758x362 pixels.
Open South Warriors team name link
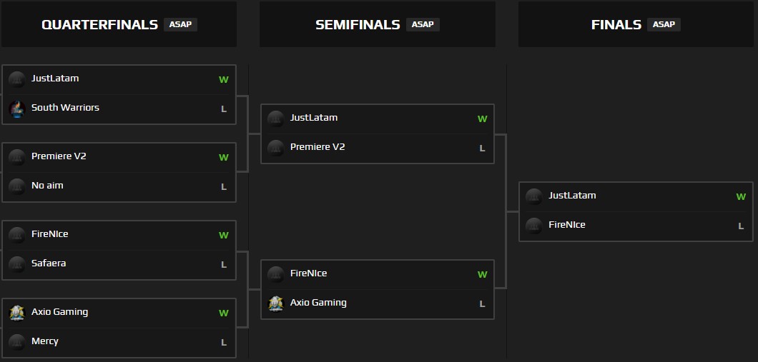point(65,108)
